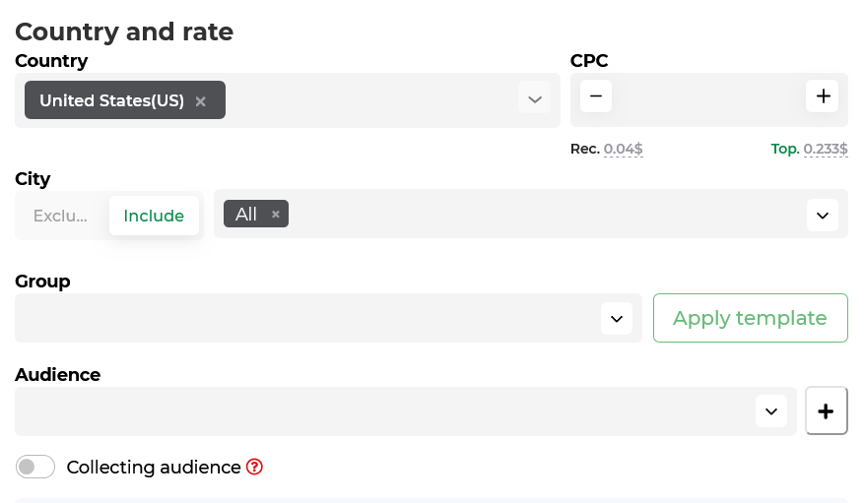Open Collecting audience help question mark
This screenshot has height=503, width=864.
[x=254, y=467]
